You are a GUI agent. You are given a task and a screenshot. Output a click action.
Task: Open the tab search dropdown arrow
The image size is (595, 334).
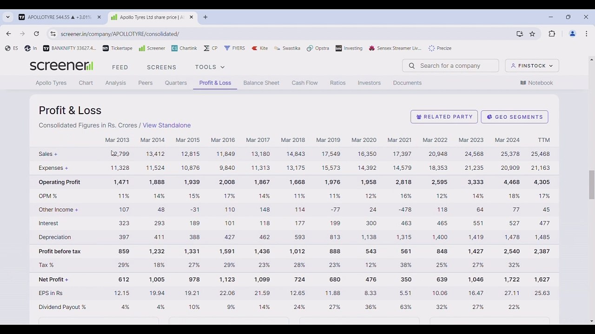(x=8, y=17)
